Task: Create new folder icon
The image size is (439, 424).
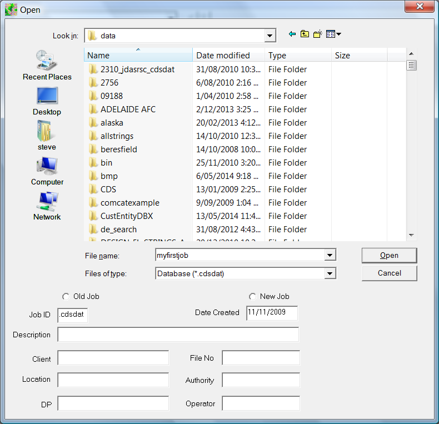Action: pyautogui.click(x=317, y=34)
